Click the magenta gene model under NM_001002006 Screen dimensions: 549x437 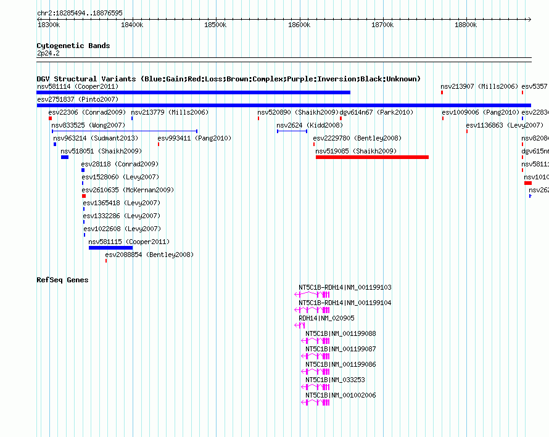[315, 402]
